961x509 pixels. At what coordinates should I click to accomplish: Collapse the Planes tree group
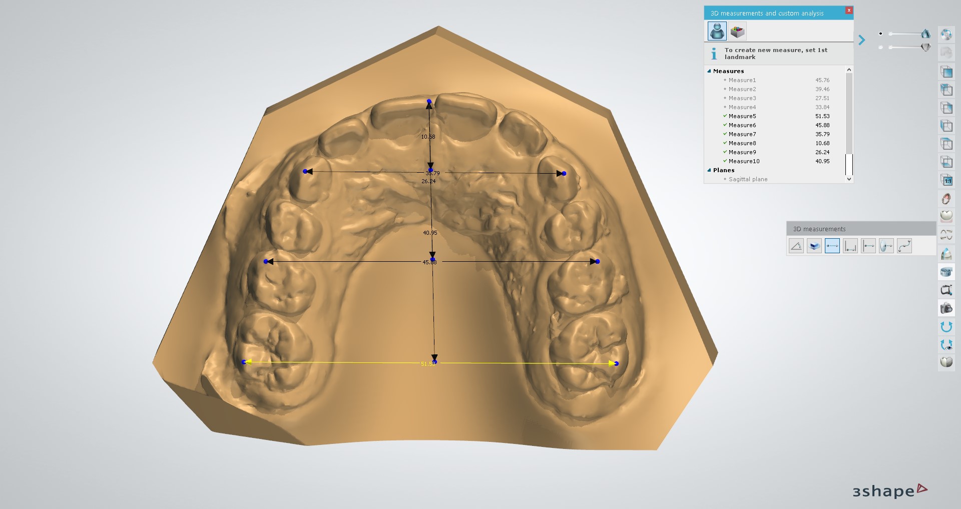coord(709,170)
